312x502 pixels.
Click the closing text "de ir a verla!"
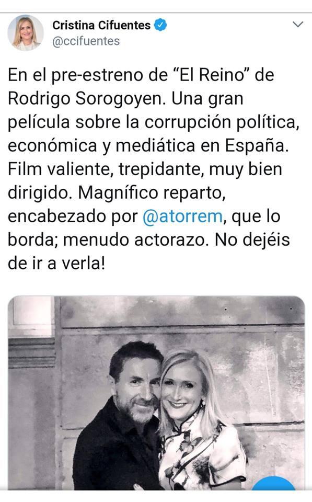pos(56,264)
